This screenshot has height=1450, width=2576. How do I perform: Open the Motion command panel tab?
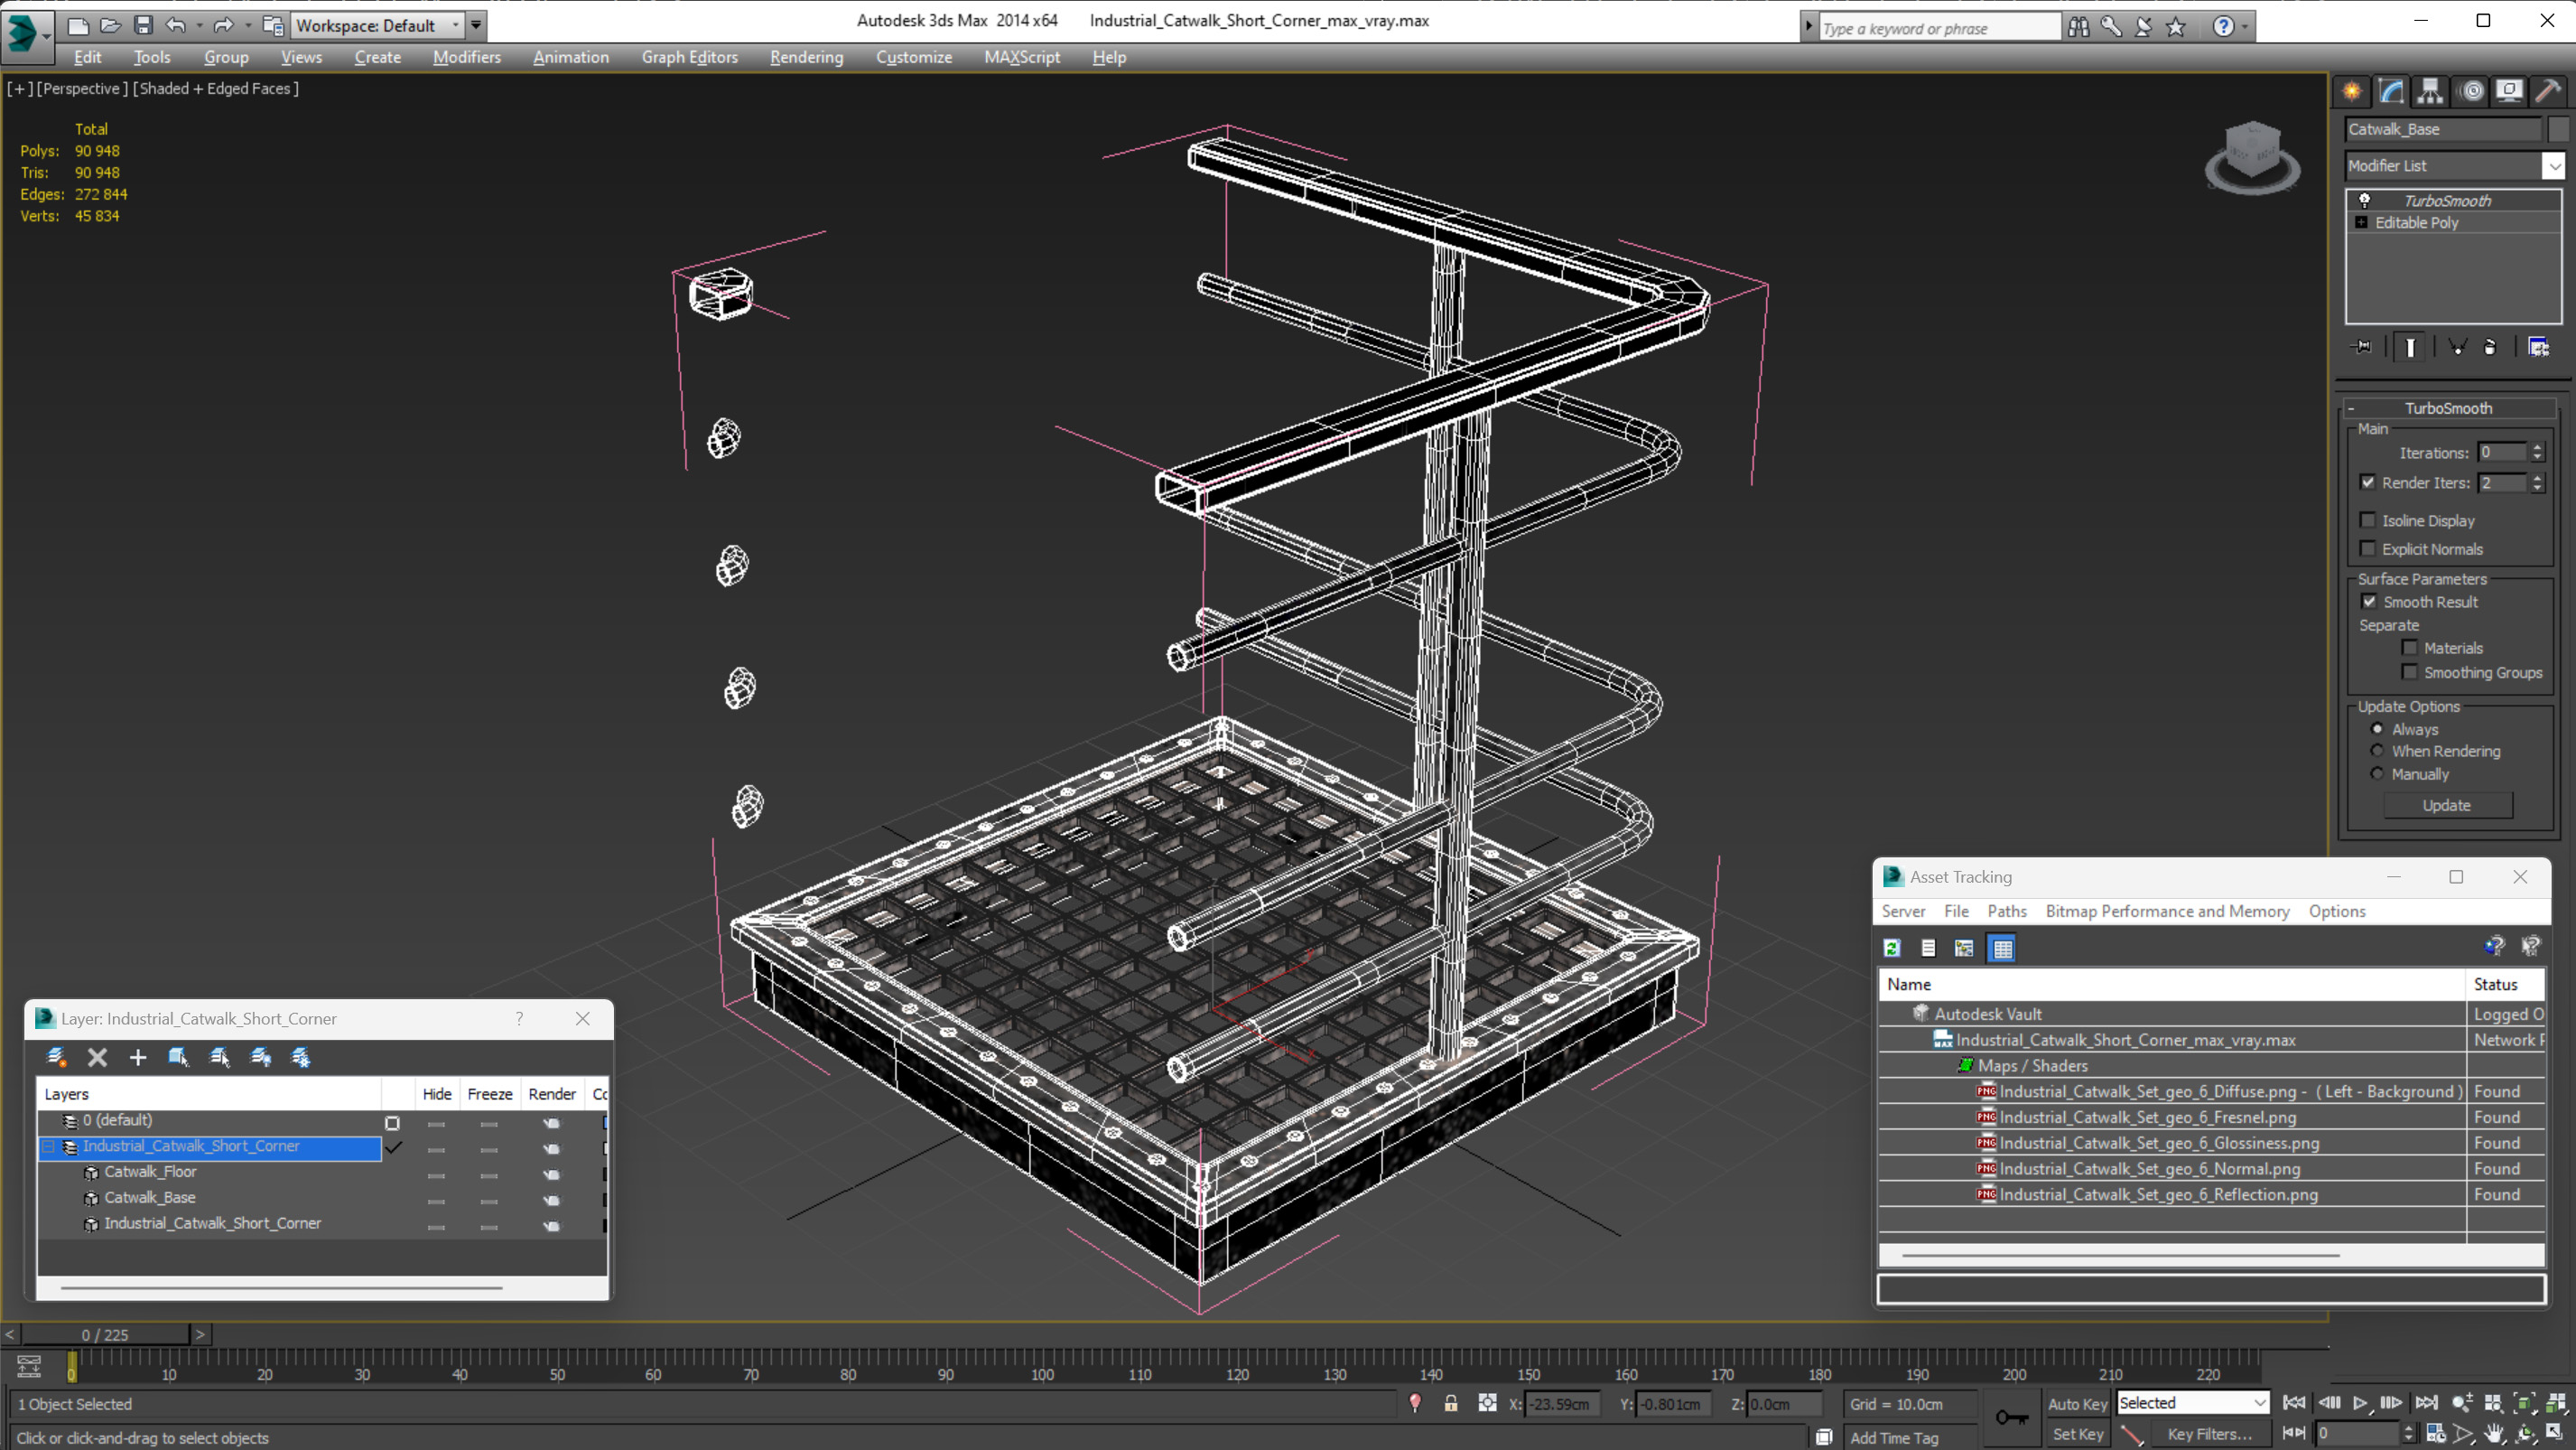coord(2471,91)
